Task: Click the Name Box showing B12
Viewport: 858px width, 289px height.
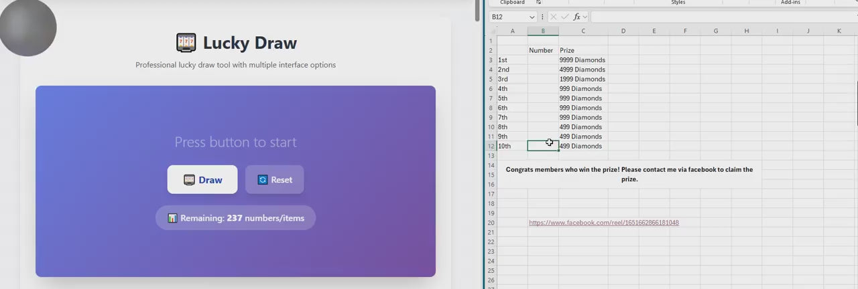Action: pos(508,17)
